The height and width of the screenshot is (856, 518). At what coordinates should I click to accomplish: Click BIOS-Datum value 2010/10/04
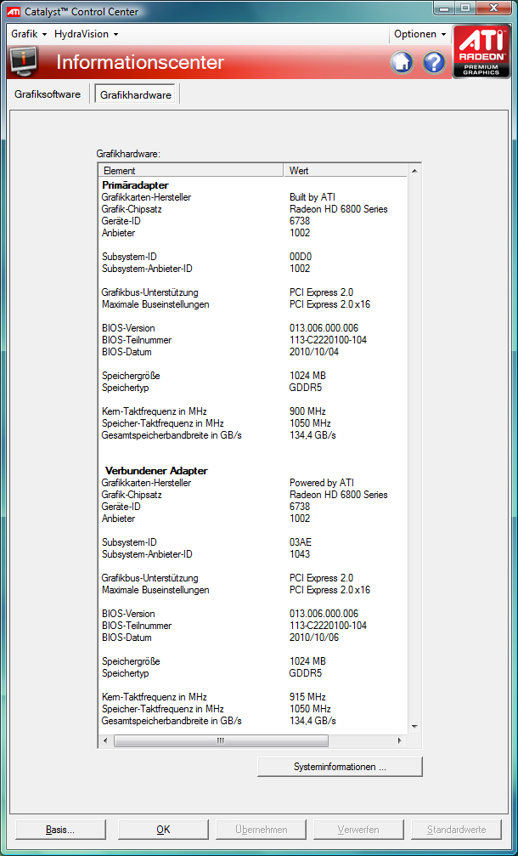point(314,352)
